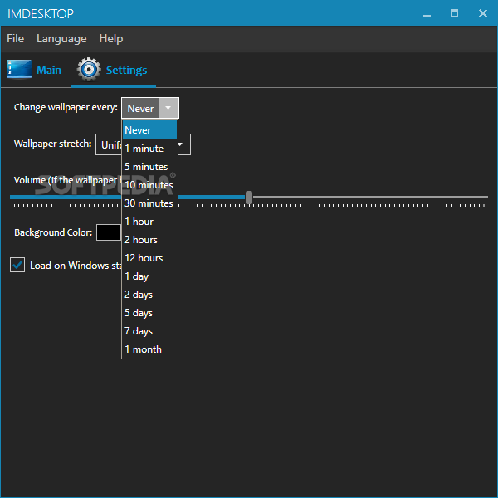Screen dimensions: 498x498
Task: Set interval to 12 hours
Action: pos(149,258)
